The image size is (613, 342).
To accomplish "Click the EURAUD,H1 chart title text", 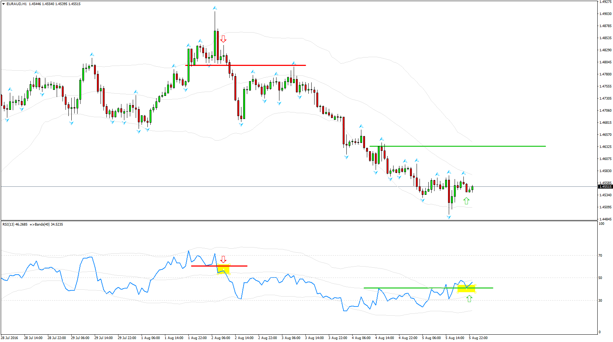I will pos(16,4).
